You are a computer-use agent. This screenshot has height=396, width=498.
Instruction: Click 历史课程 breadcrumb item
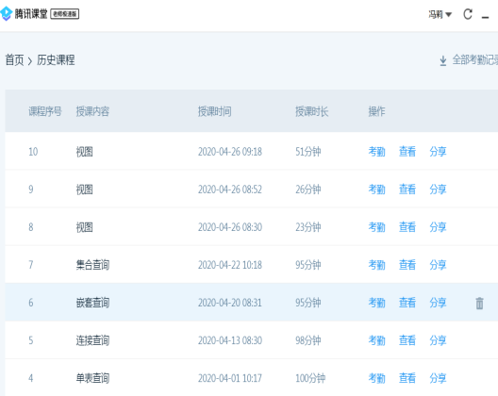56,60
